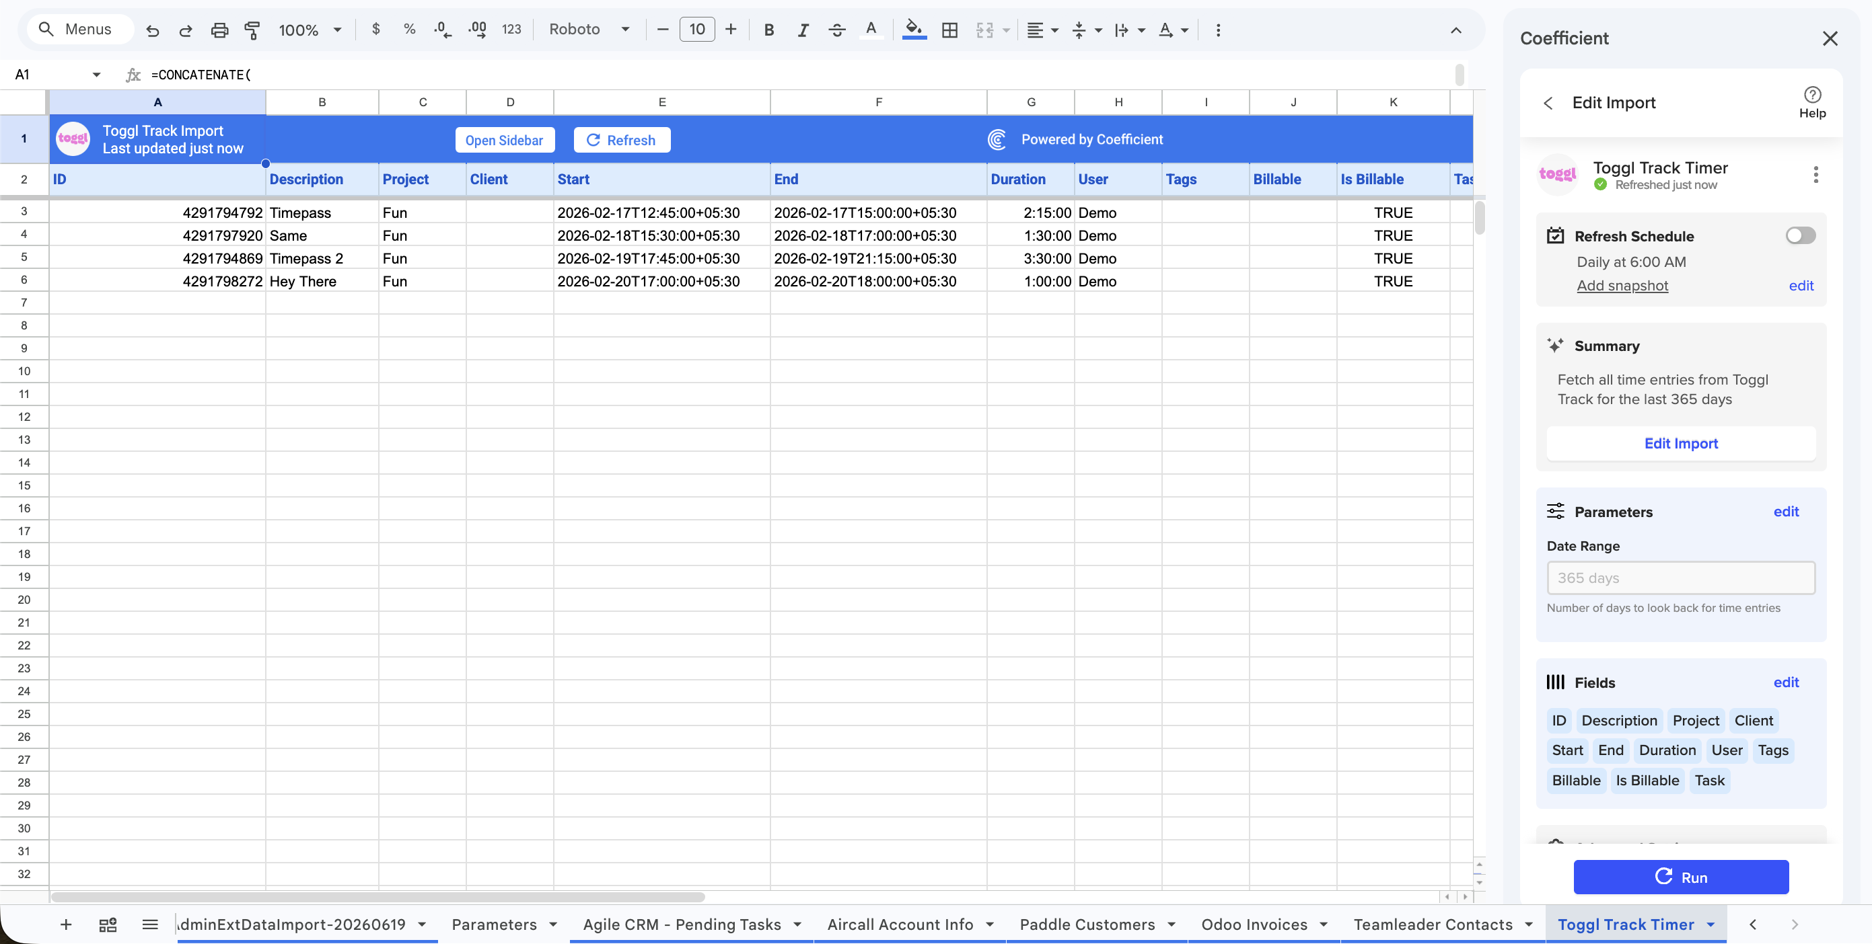Image resolution: width=1872 pixels, height=944 pixels.
Task: Open the name box dropdown arrow
Action: point(97,74)
